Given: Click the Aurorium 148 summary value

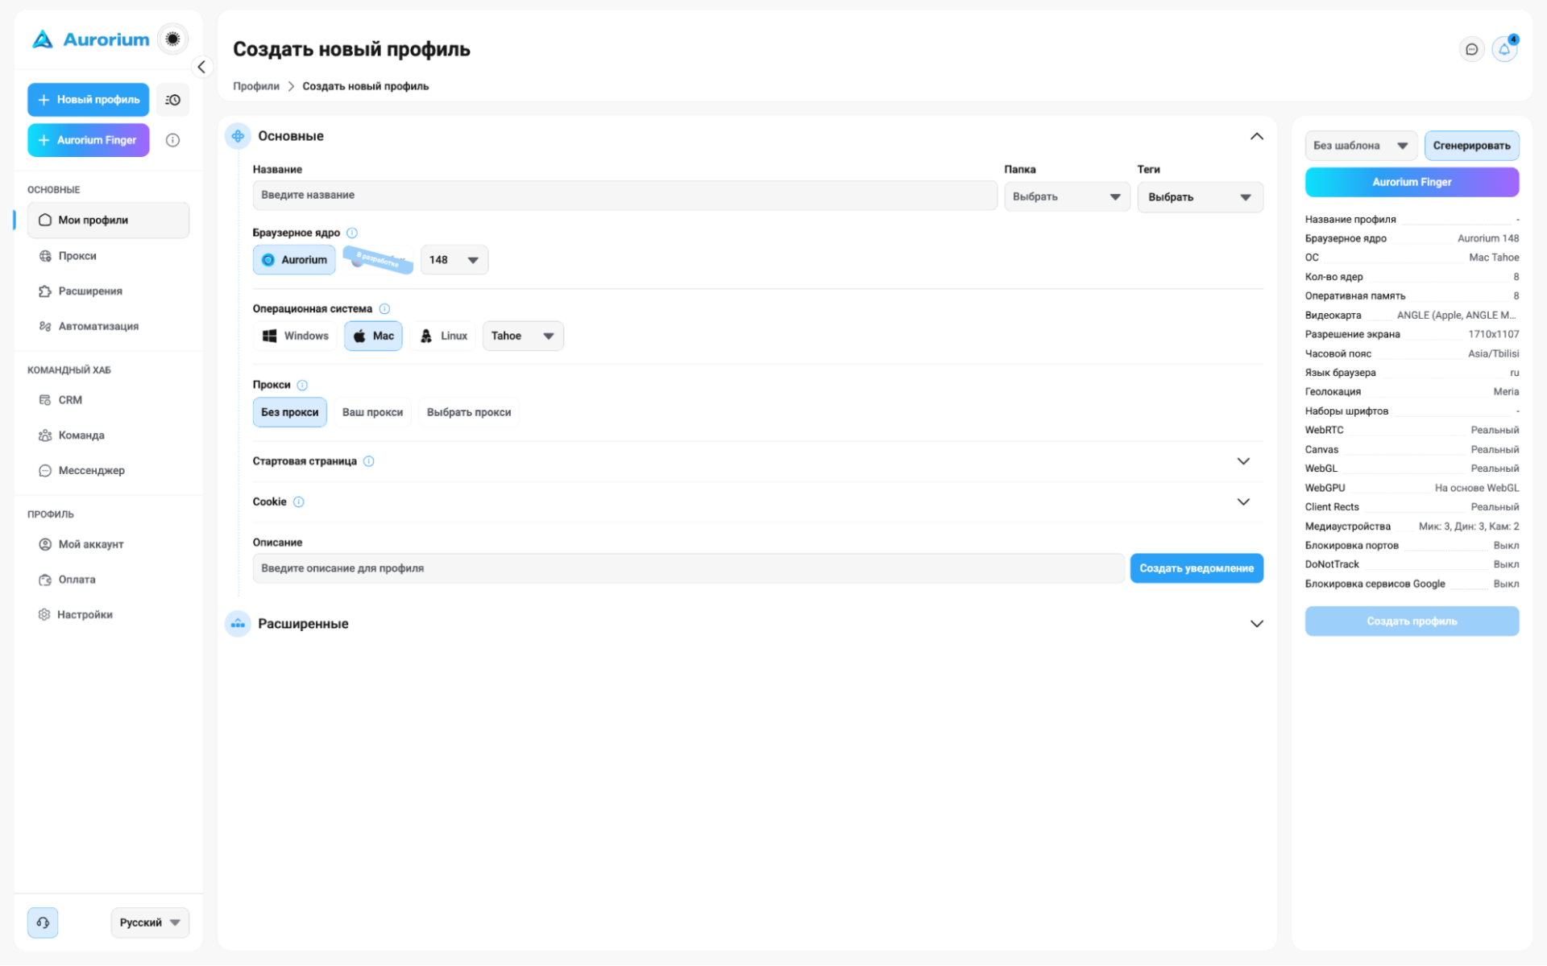Looking at the screenshot, I should tap(1488, 238).
